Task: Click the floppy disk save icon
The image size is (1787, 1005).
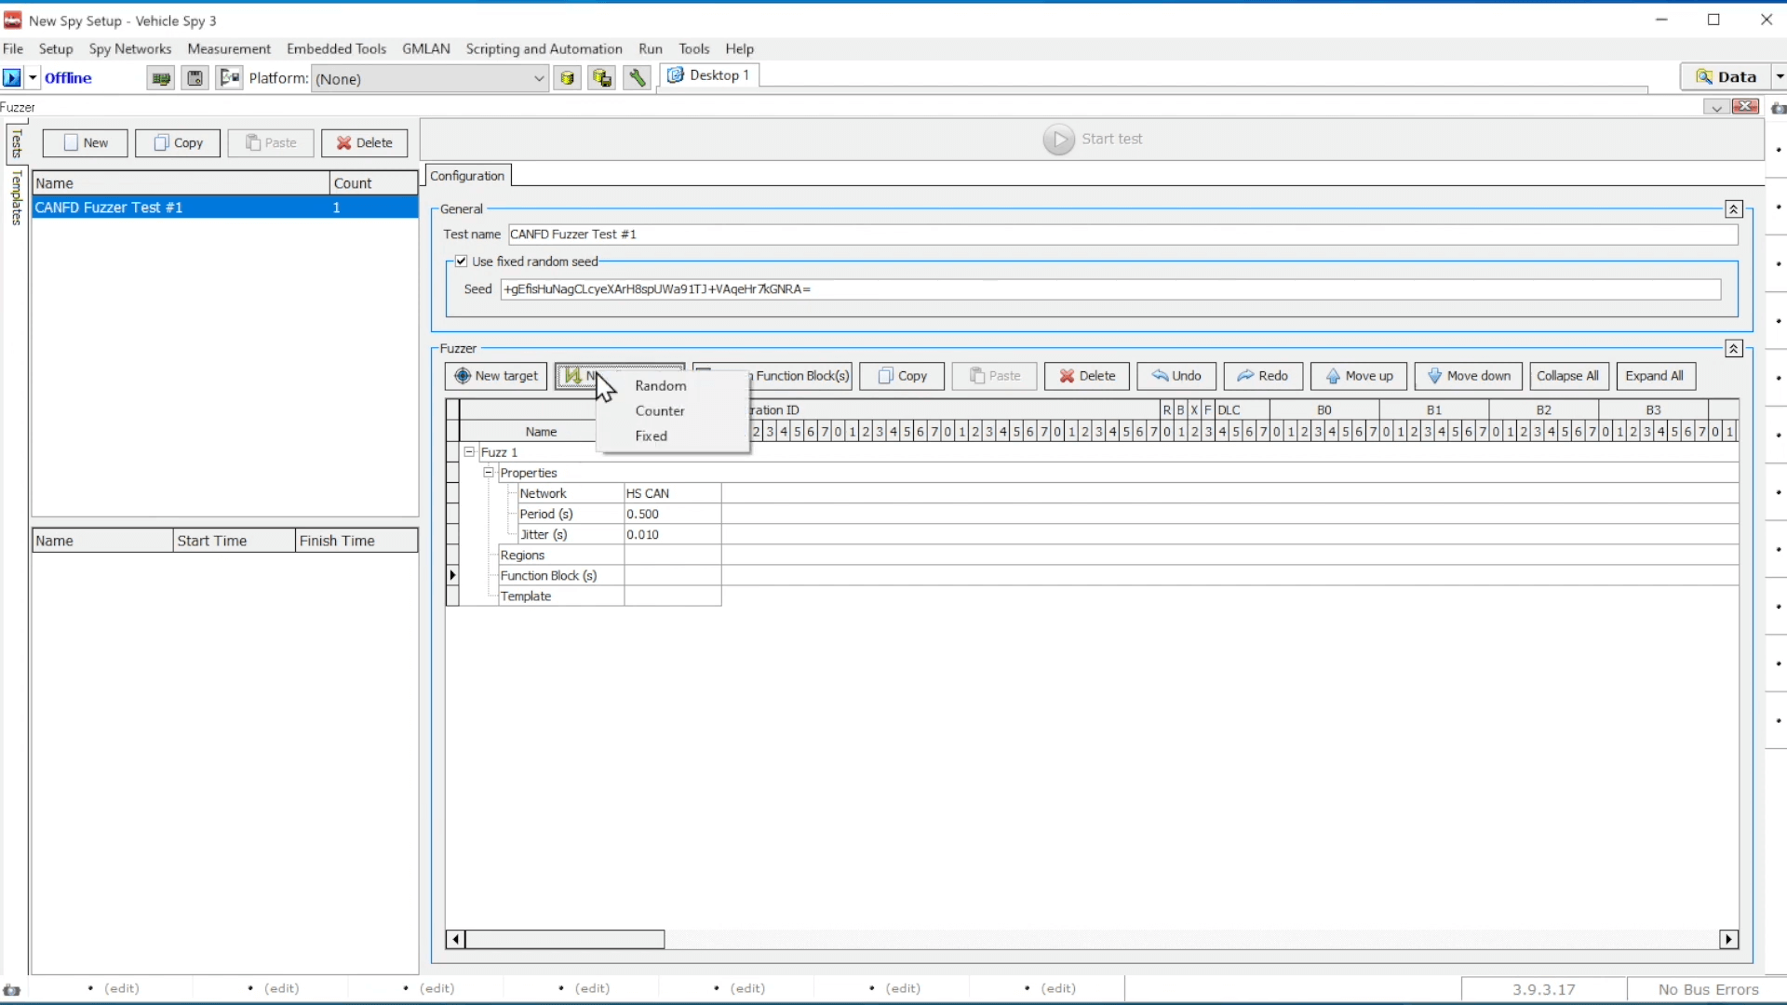Action: [x=195, y=78]
